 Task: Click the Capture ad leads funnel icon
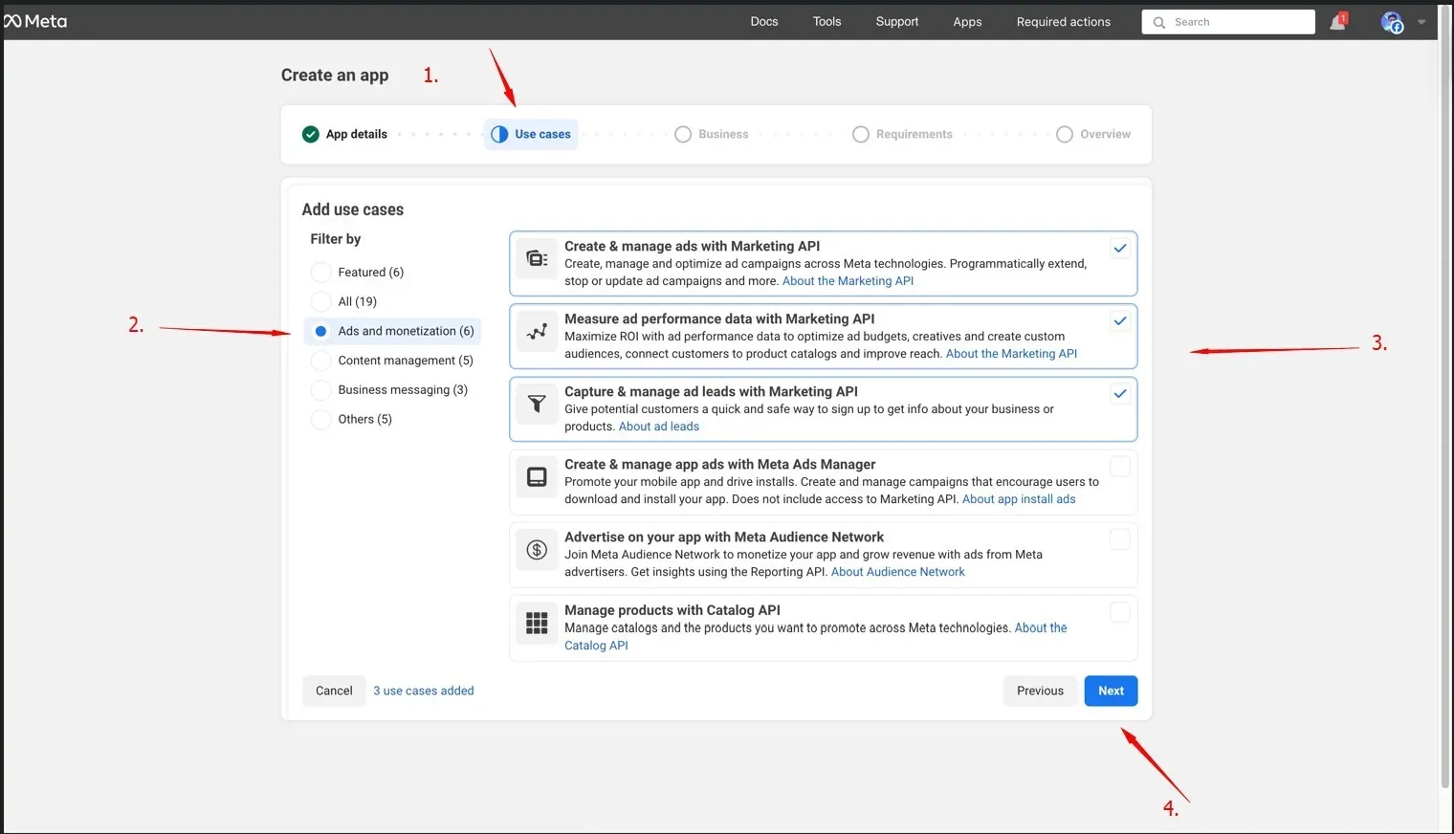pyautogui.click(x=537, y=404)
